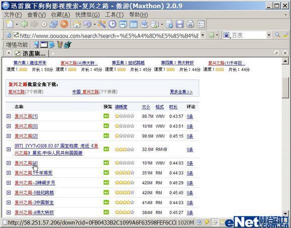The height and width of the screenshot is (228, 291).
Task: Open the 收藏(A) menu
Action: coord(60,15)
